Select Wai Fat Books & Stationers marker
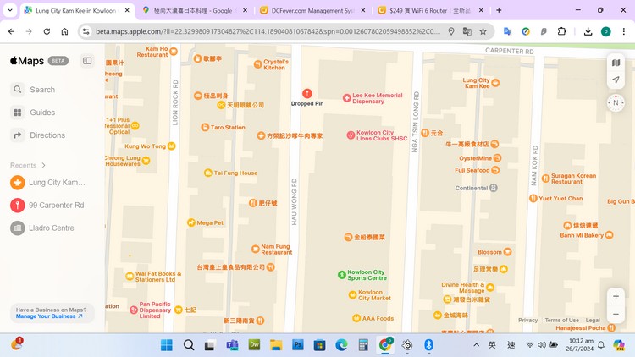635x357 pixels. coord(130,277)
